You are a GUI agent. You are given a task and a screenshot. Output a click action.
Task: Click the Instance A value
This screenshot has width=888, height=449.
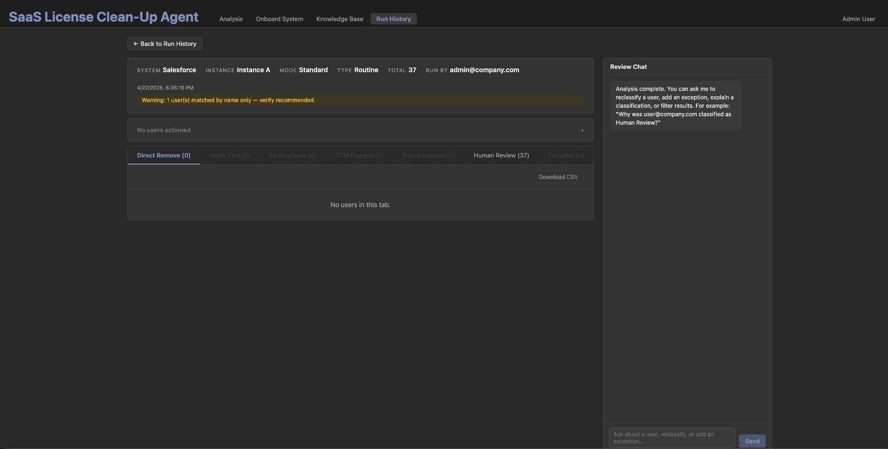point(254,70)
